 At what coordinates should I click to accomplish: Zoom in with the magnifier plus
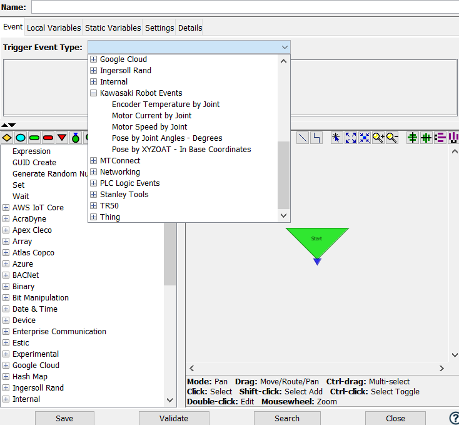click(378, 138)
